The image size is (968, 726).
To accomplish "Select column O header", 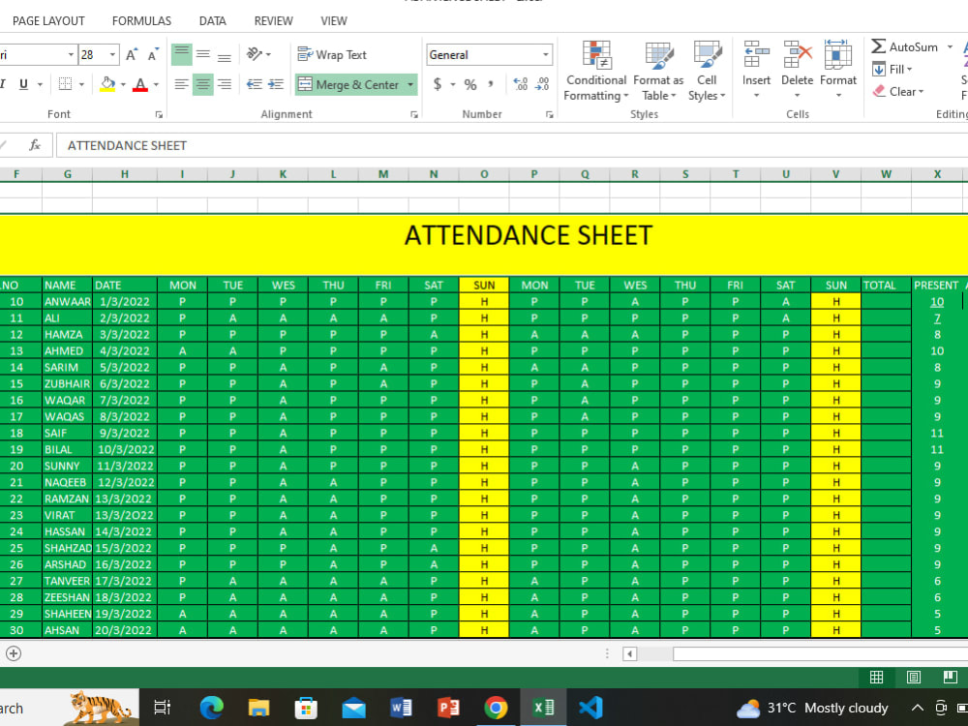I will [484, 174].
